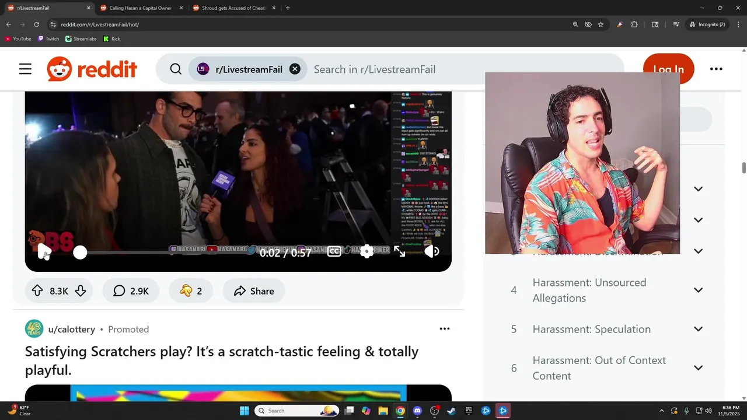The height and width of the screenshot is (420, 747).
Task: Open File Explorer from the taskbar
Action: [x=383, y=411]
